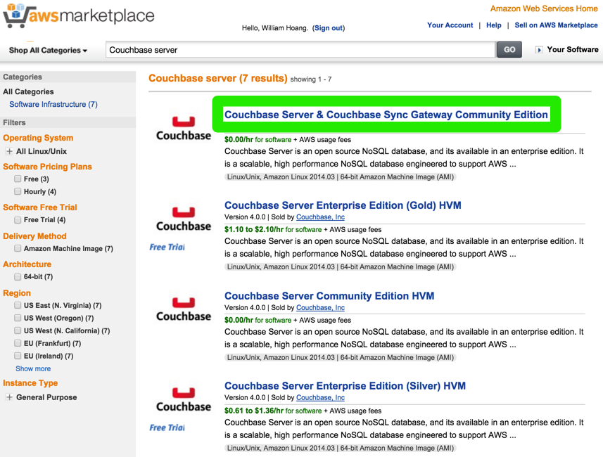Click Couchbase, Inc seller link under Community HVM
This screenshot has width=603, height=457.
(320, 308)
